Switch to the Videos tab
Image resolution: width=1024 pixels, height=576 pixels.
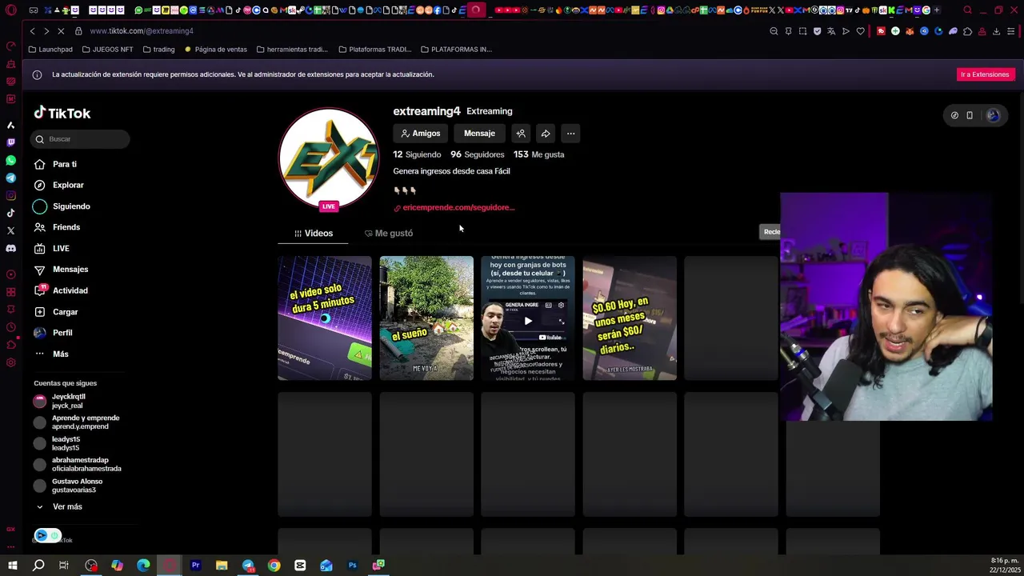313,234
